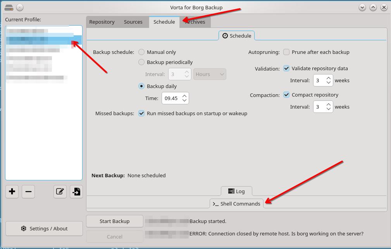Decrease the validation interval weeks
Screen dimensions: 391x249
329,83
